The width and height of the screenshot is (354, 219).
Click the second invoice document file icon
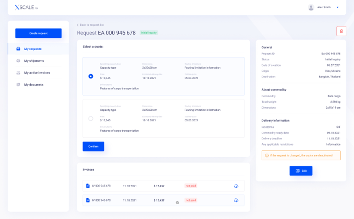tap(88, 200)
